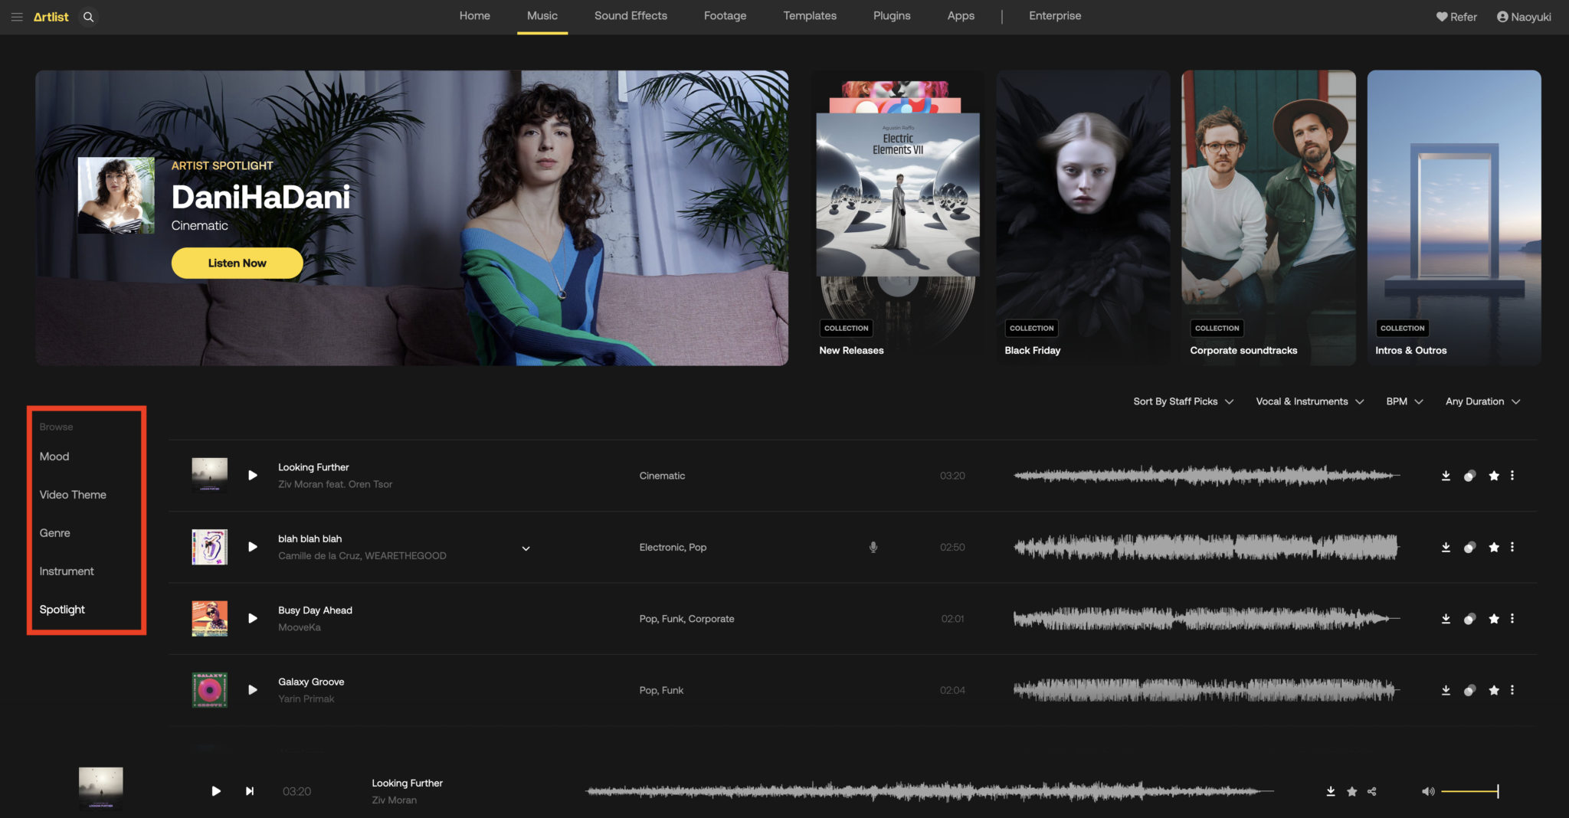Find similar songs for blah blah blah
The image size is (1569, 818).
1469,548
